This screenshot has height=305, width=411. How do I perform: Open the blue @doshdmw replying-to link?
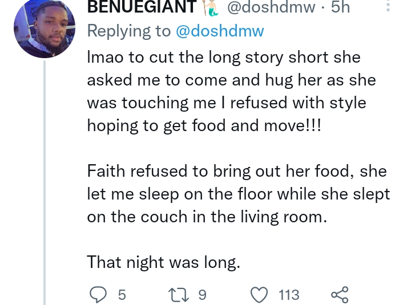(220, 31)
